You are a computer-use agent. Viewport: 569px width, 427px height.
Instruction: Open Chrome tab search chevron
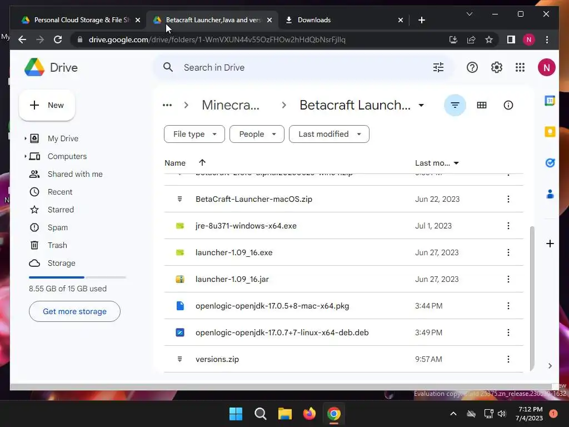point(469,14)
